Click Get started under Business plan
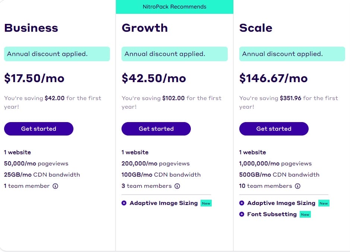Image resolution: width=350 pixels, height=252 pixels. click(x=39, y=129)
